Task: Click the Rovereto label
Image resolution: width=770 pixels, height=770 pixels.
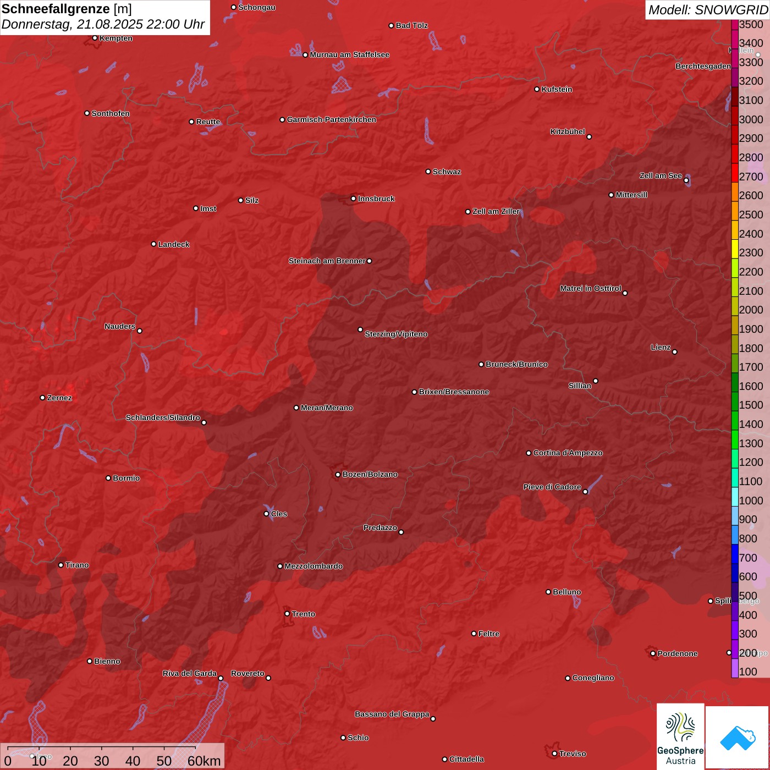Action: (x=248, y=673)
